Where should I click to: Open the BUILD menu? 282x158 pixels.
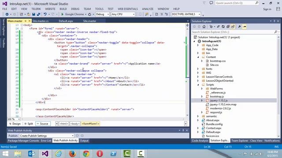(x=63, y=9)
